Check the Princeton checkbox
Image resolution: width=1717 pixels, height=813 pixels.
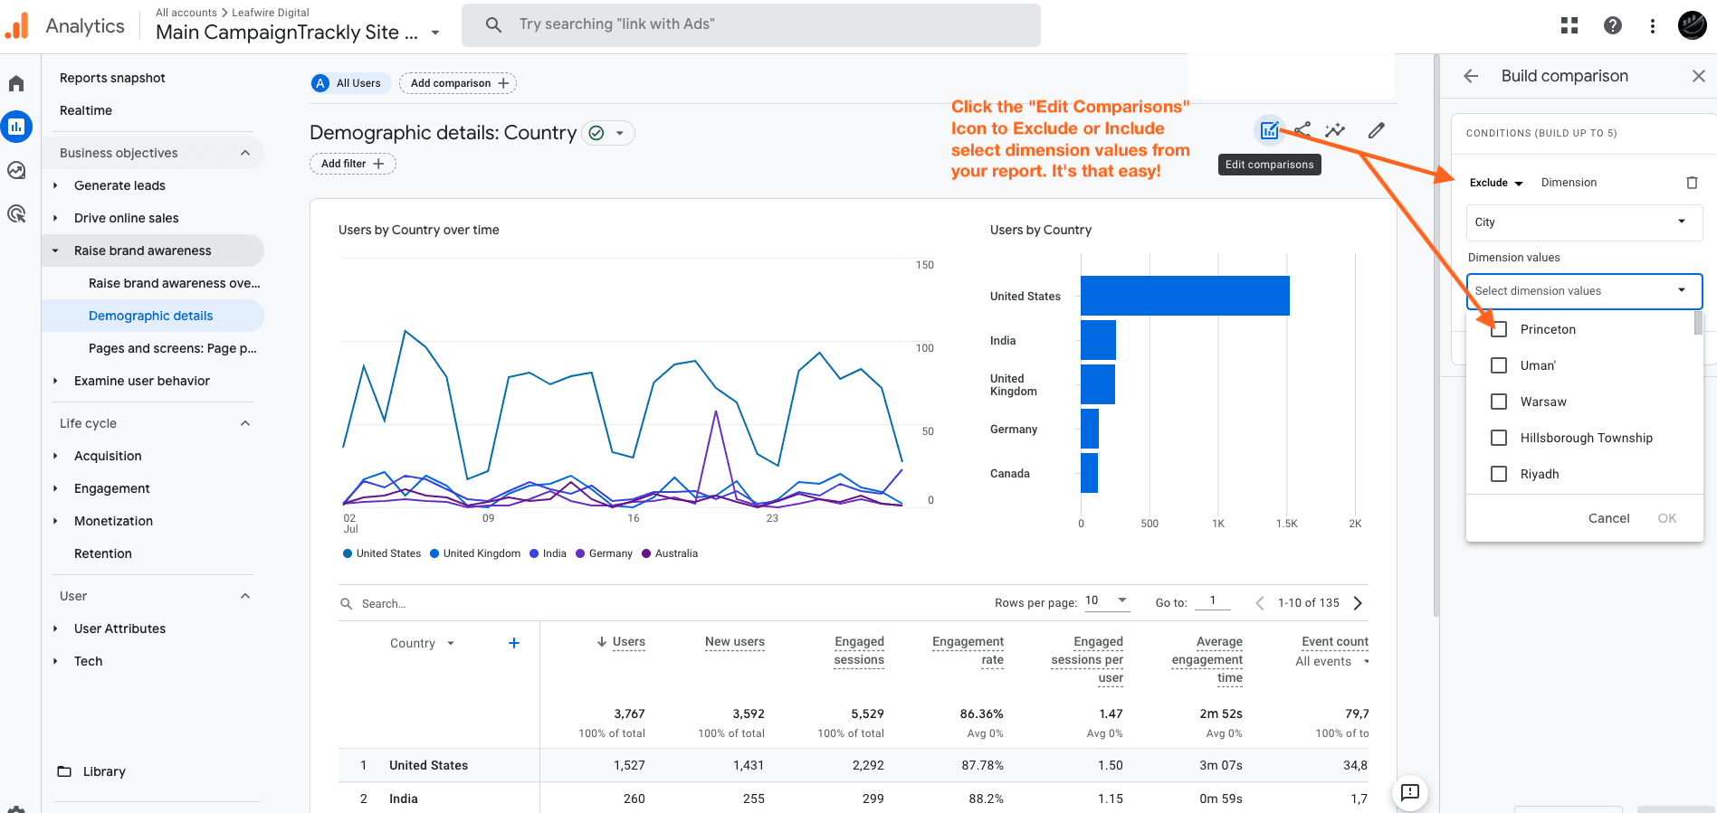[1499, 329]
